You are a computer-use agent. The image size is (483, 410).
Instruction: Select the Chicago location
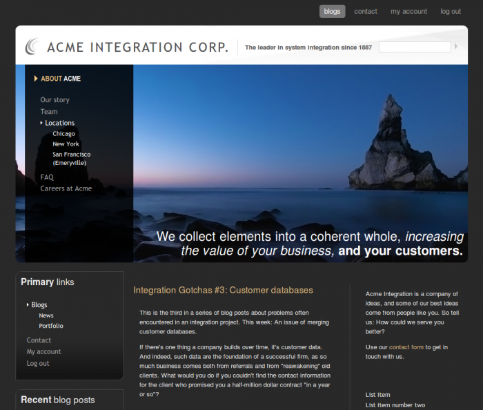63,134
